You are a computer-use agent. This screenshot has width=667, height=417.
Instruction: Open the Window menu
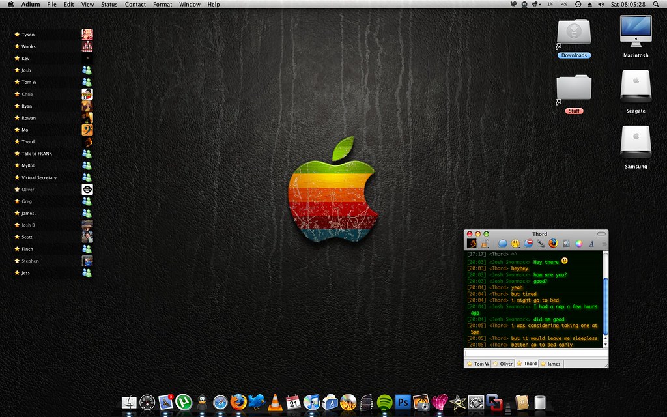pos(190,5)
